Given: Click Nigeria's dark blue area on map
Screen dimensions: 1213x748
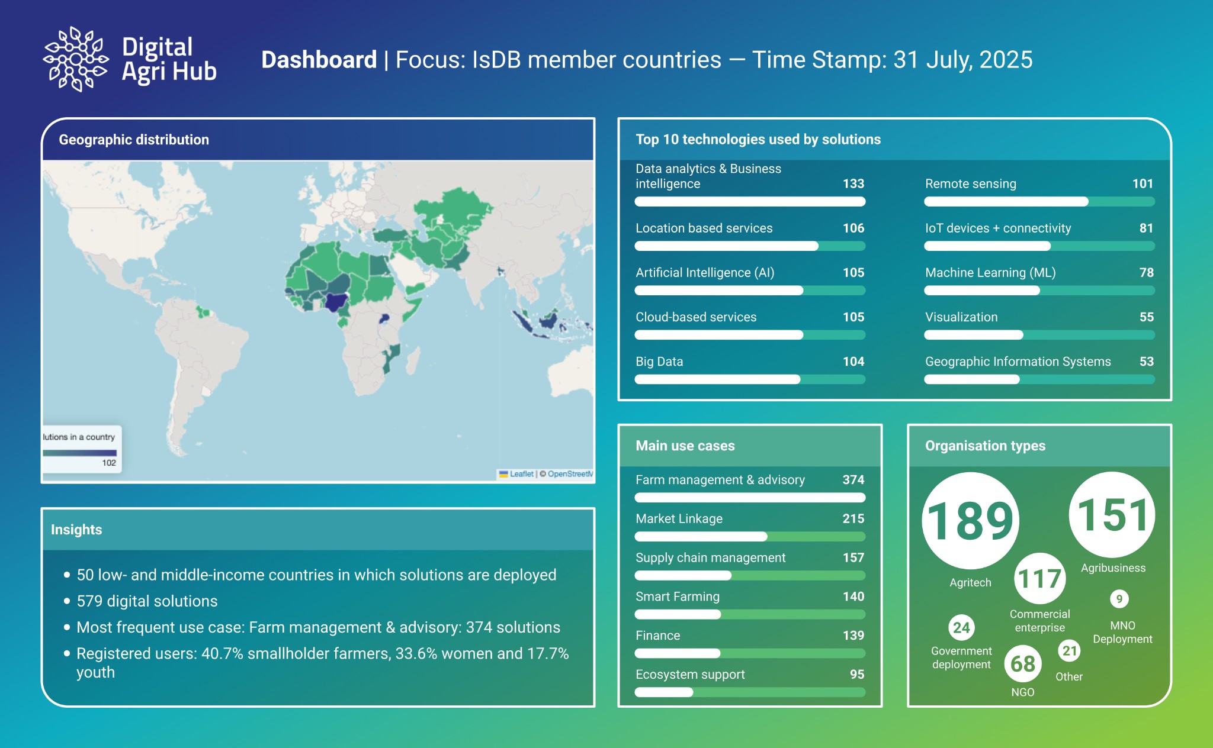Looking at the screenshot, I should tap(336, 301).
